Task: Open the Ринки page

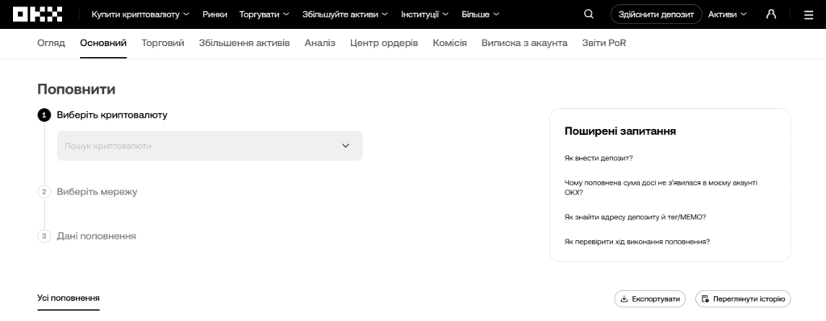Action: (215, 15)
